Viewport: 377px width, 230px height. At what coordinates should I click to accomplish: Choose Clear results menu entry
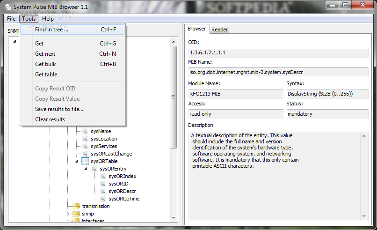(x=72, y=119)
